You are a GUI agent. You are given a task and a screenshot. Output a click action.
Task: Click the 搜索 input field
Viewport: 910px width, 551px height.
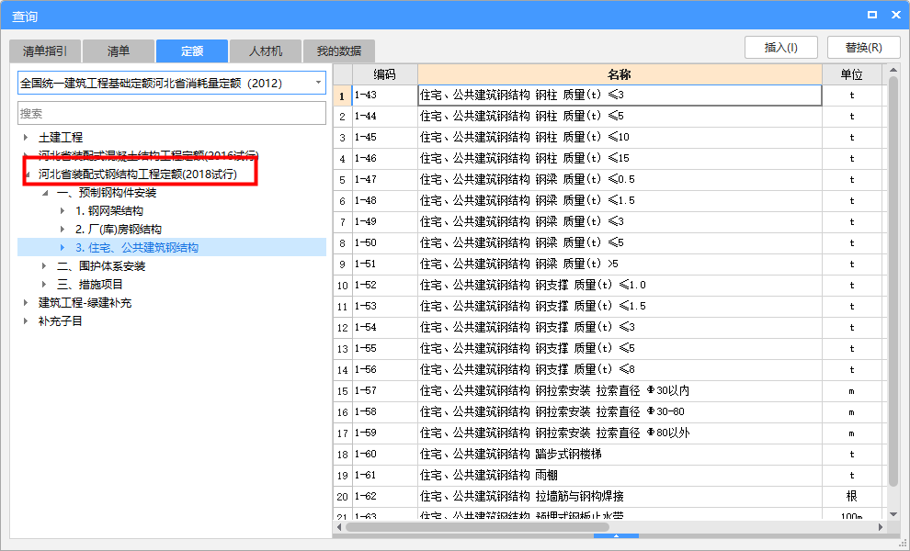(172, 113)
